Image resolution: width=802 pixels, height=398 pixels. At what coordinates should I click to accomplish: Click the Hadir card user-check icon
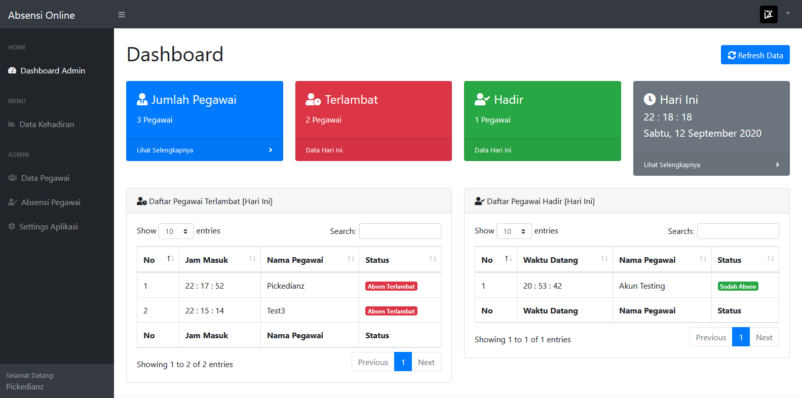coord(482,100)
